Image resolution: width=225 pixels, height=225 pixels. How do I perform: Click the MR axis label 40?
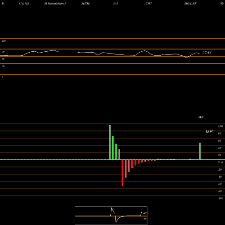coord(220,148)
